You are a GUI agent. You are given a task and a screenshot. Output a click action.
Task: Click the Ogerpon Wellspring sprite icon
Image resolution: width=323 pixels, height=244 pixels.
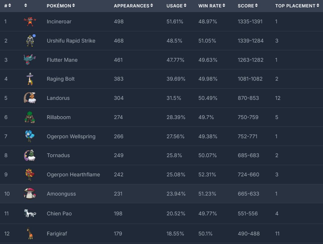(x=30, y=136)
